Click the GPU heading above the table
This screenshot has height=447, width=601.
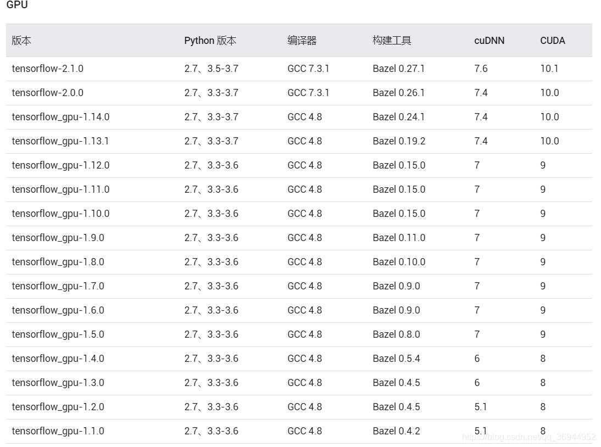coord(17,4)
